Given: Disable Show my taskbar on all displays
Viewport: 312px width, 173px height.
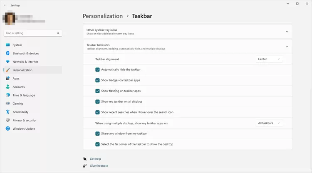Looking at the screenshot, I should (x=97, y=101).
